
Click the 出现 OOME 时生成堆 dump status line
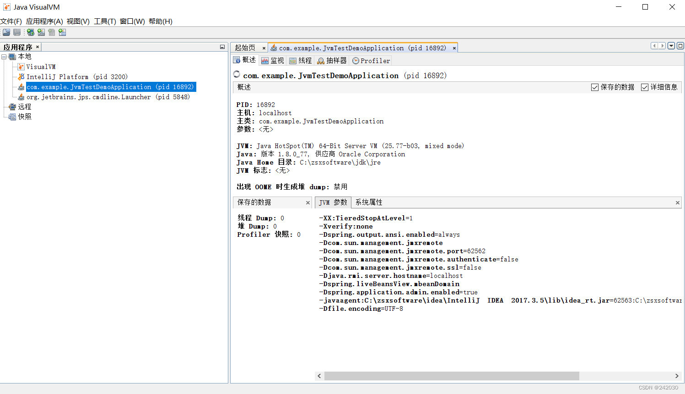(292, 187)
